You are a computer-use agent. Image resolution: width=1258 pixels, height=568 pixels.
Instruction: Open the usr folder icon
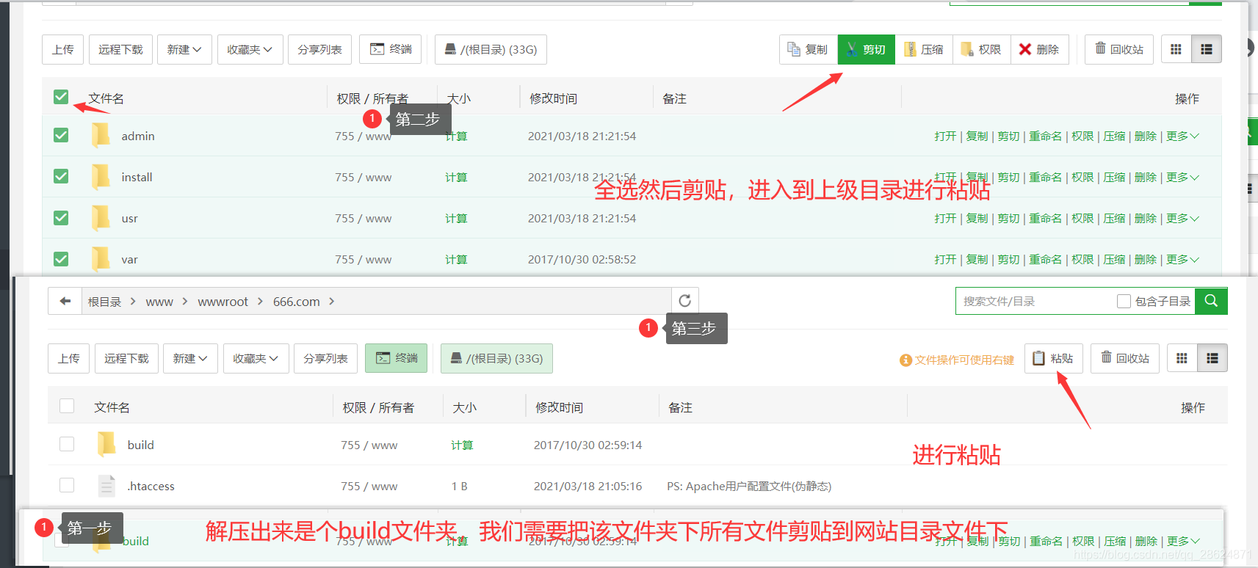(101, 218)
